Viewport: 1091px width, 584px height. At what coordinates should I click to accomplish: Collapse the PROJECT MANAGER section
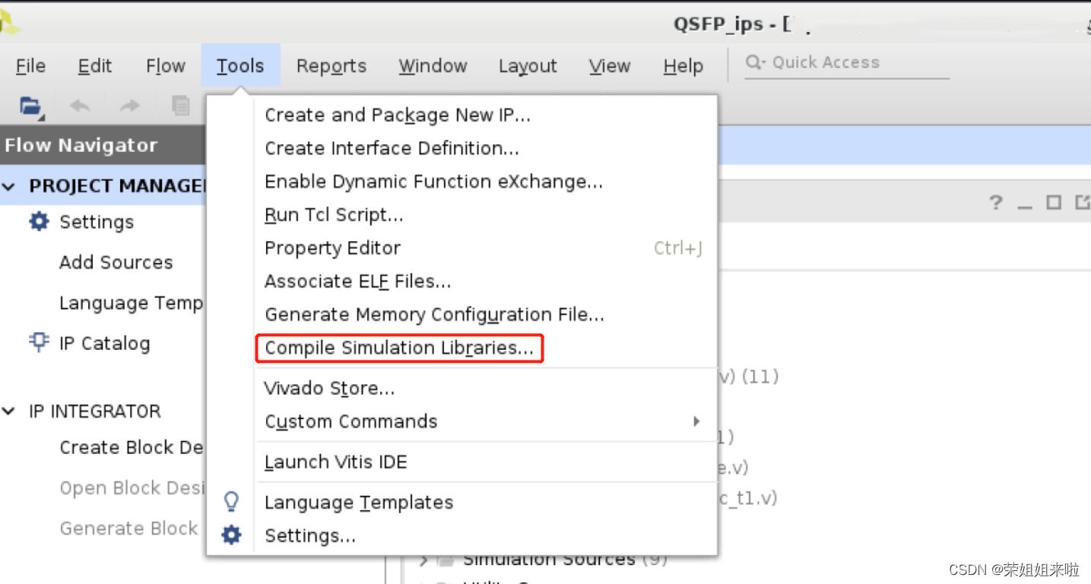coord(10,185)
